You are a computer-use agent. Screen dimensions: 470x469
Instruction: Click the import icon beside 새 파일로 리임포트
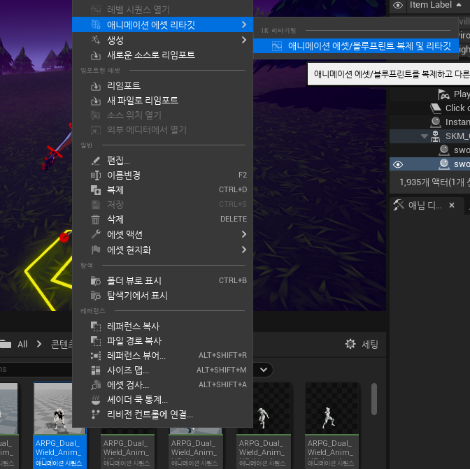96,101
